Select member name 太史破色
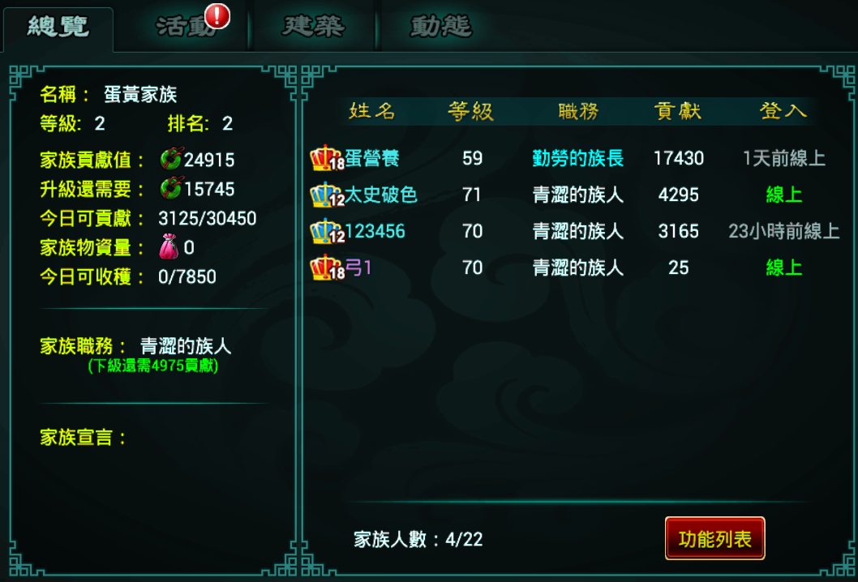Image resolution: width=858 pixels, height=582 pixels. tap(381, 195)
